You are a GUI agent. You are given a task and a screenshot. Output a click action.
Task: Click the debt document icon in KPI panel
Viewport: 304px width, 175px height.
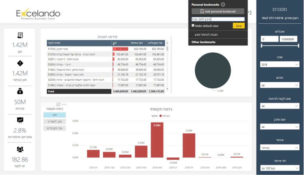coord(20,35)
